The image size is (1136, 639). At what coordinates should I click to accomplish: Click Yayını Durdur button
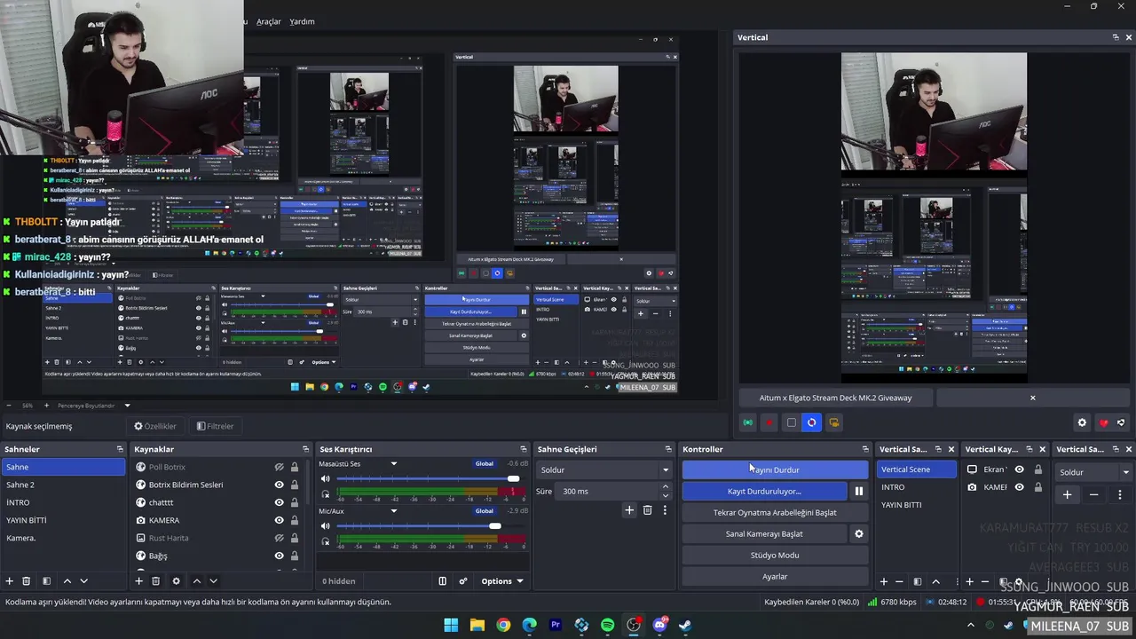coord(775,469)
